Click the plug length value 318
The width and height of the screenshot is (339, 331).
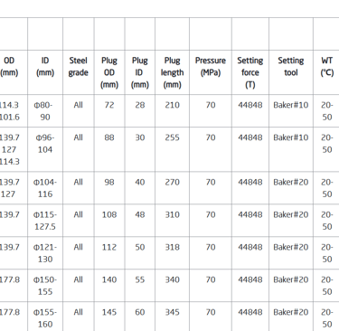click(172, 248)
